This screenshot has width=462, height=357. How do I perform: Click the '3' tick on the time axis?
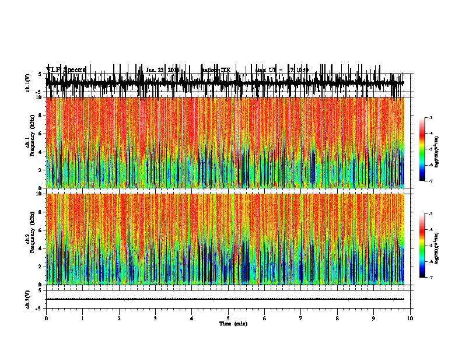click(x=155, y=318)
